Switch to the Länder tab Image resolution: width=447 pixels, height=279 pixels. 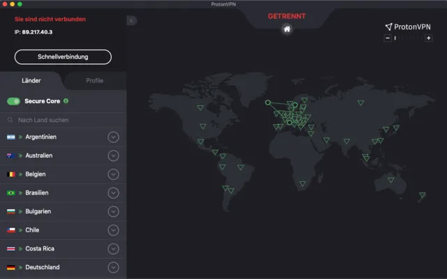pos(31,81)
